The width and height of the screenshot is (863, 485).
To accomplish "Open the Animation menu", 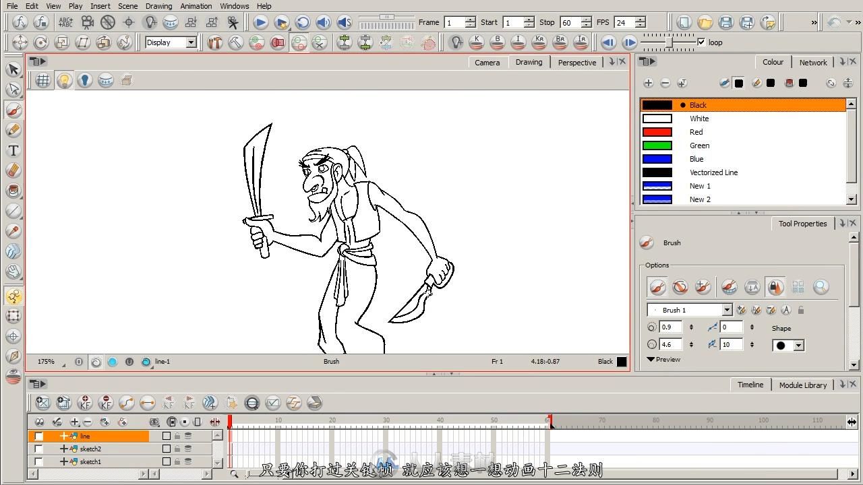I will pos(196,6).
